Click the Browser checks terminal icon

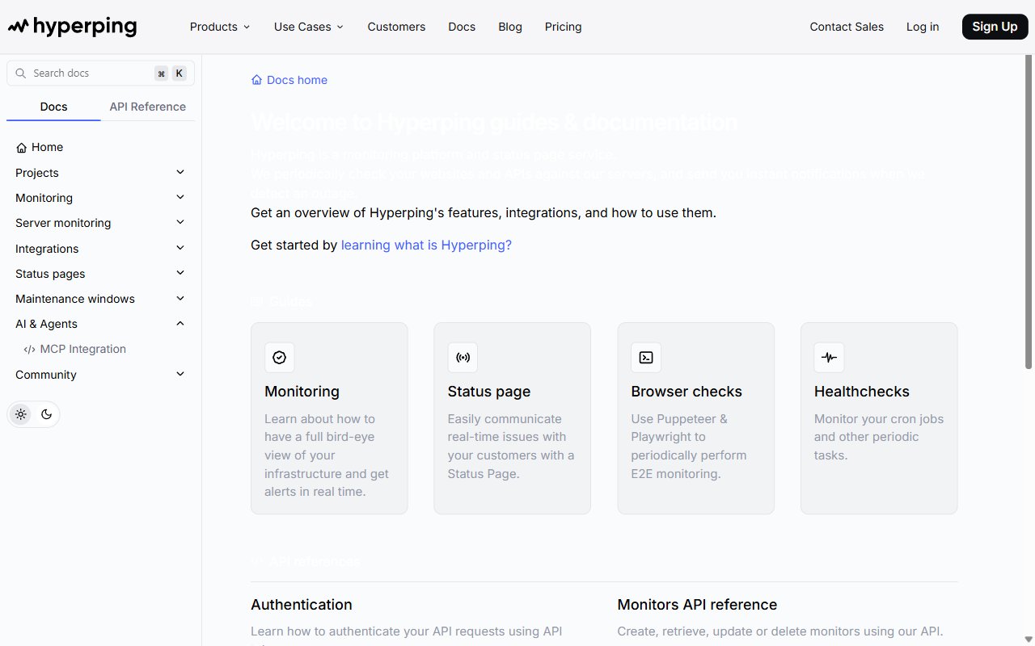(x=646, y=357)
